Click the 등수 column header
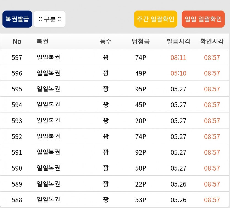The height and width of the screenshot is (208, 230). coord(105,41)
